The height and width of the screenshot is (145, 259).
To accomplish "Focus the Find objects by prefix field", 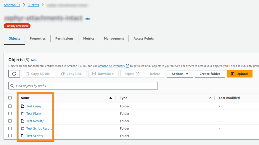I will 84,86.
